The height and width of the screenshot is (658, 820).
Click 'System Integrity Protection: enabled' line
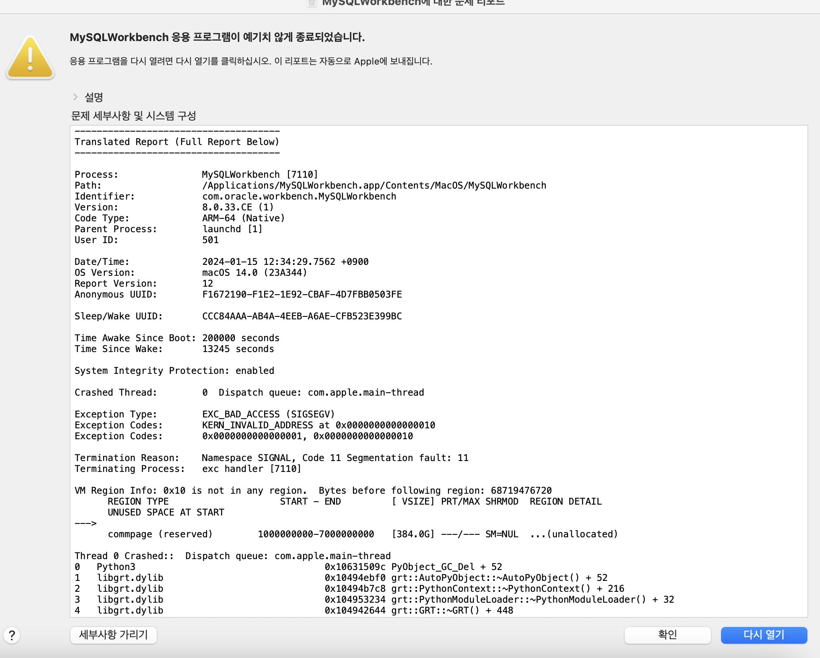[x=174, y=371]
